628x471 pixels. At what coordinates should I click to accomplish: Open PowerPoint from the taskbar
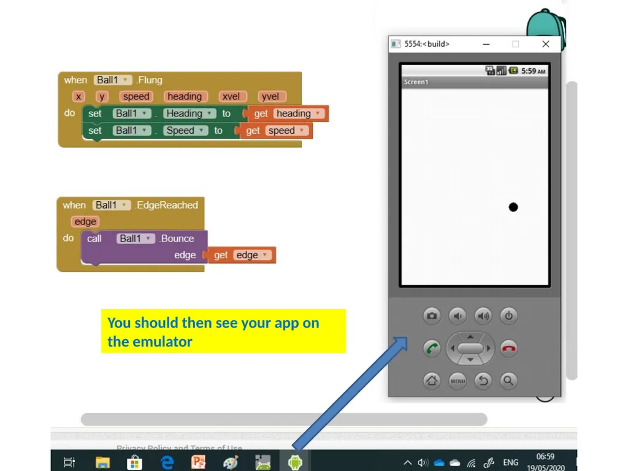point(198,462)
